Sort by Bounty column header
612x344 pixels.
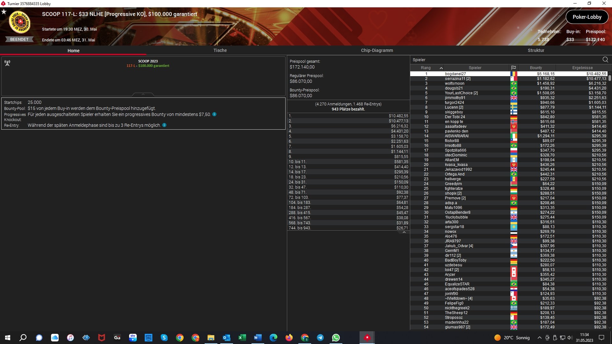[536, 68]
